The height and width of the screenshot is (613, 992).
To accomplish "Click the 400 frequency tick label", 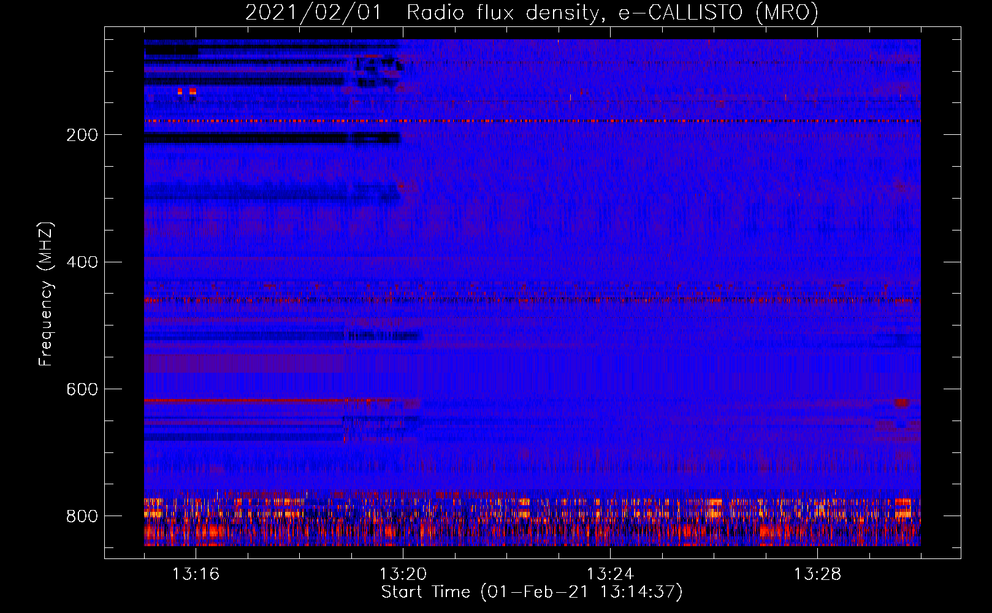I will pyautogui.click(x=82, y=262).
